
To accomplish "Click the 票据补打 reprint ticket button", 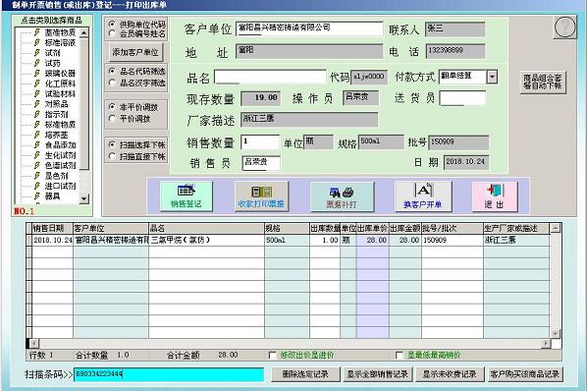I will [342, 196].
